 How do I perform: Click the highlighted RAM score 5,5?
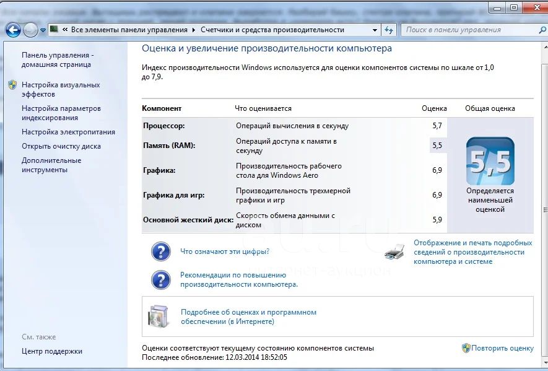[x=437, y=146]
